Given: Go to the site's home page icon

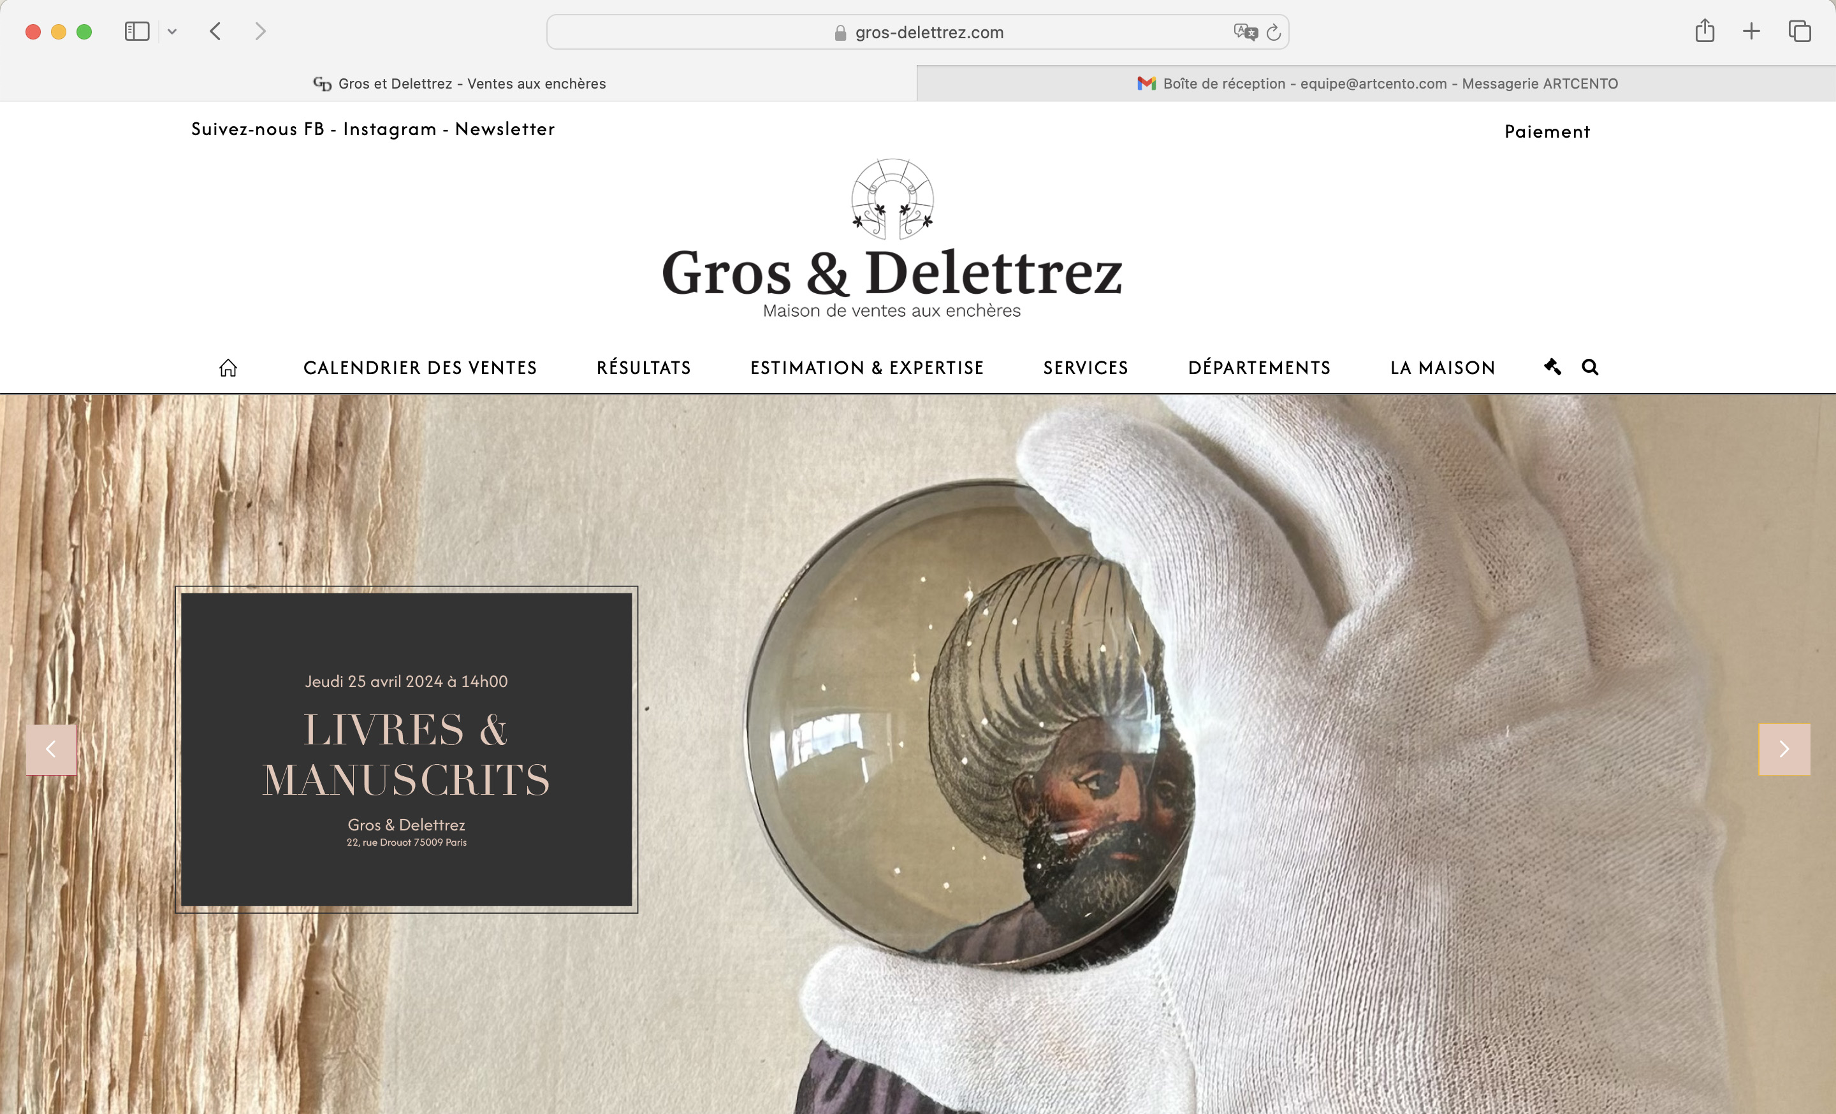Looking at the screenshot, I should pos(228,368).
